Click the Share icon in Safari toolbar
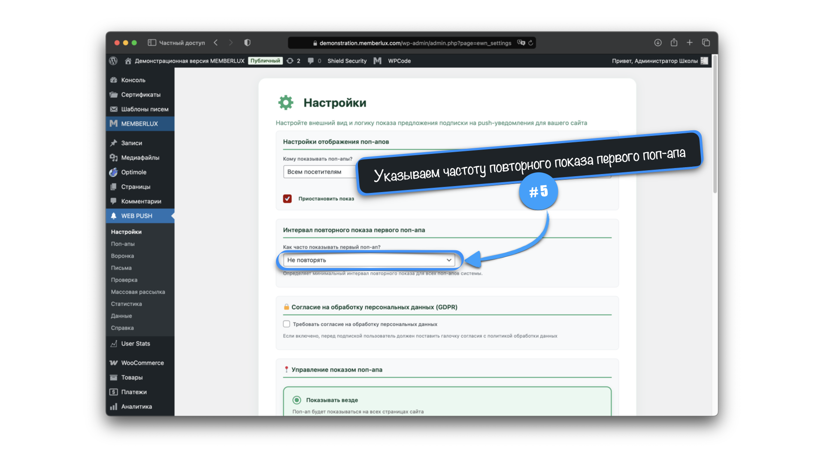 point(674,43)
